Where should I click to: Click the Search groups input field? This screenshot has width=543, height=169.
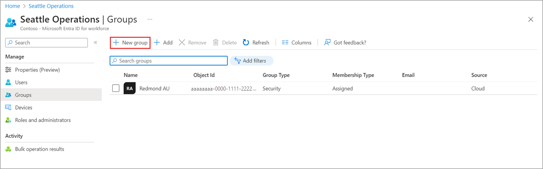(169, 61)
